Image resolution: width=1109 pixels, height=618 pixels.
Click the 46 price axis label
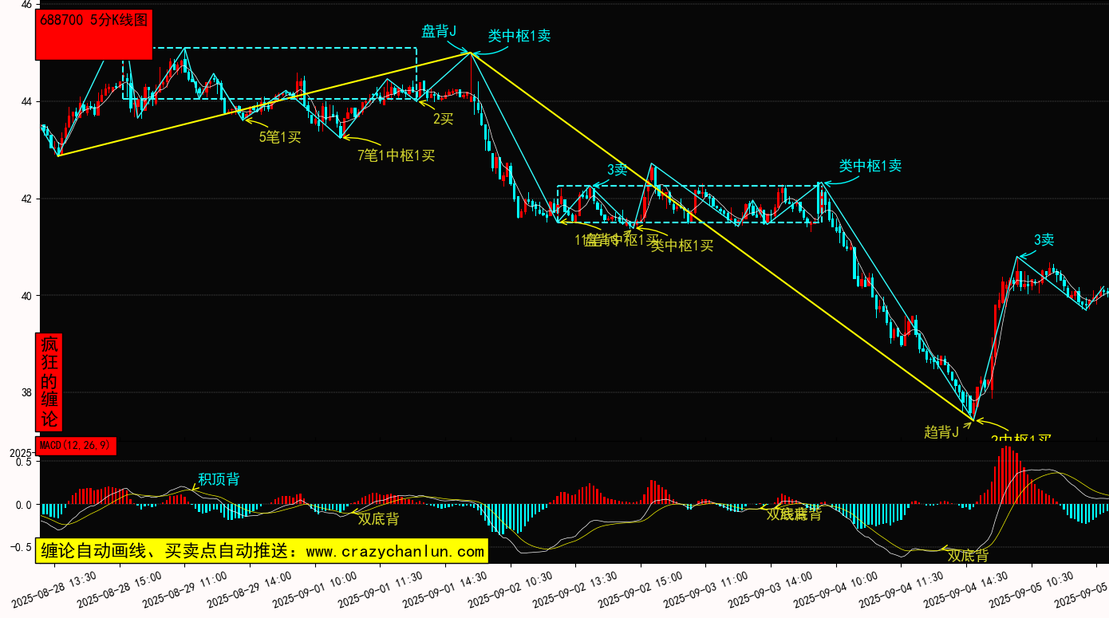[26, 5]
